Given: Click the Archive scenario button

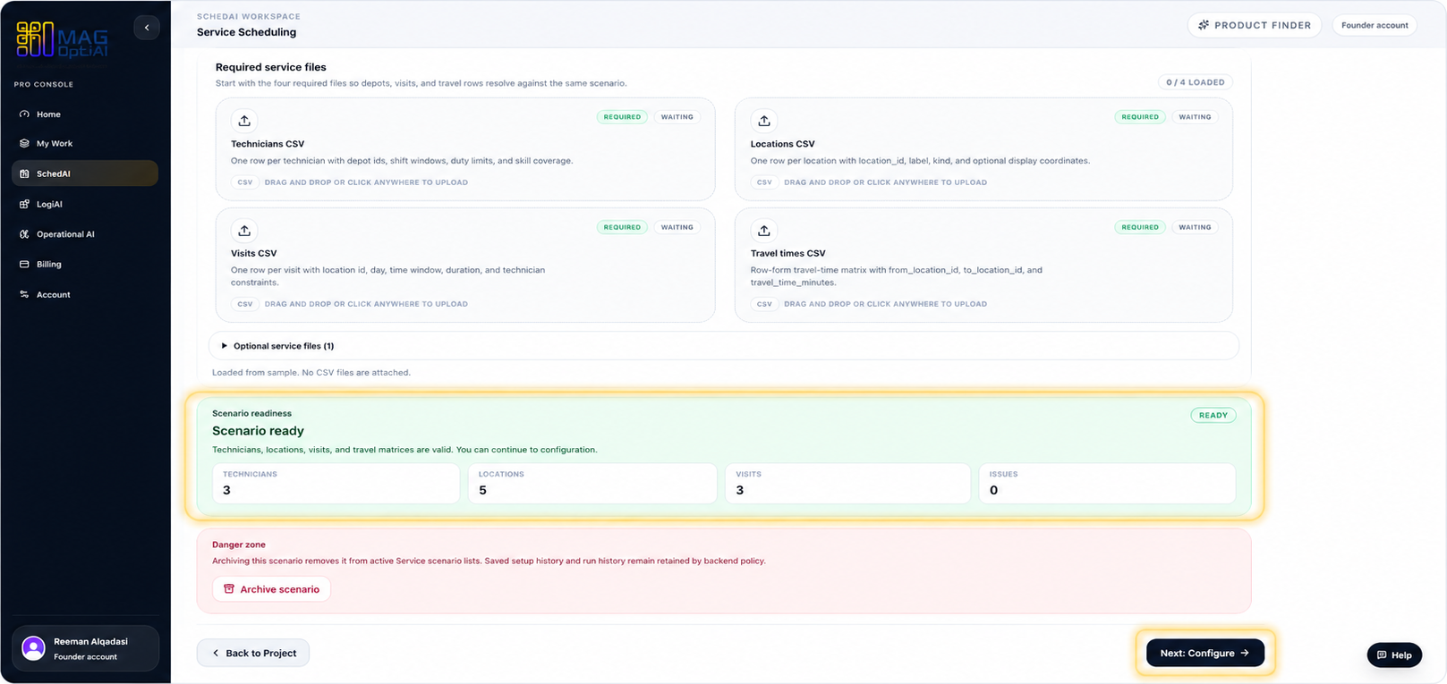Looking at the screenshot, I should 271,589.
